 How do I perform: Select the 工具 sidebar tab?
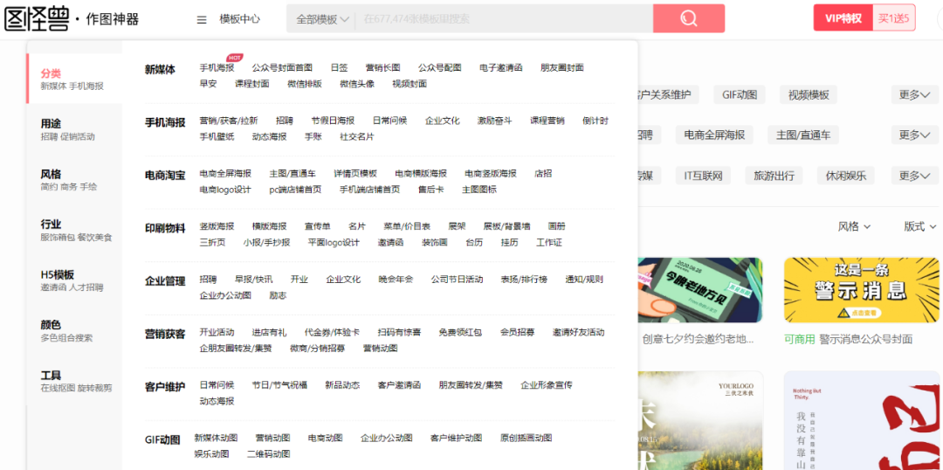point(74,381)
